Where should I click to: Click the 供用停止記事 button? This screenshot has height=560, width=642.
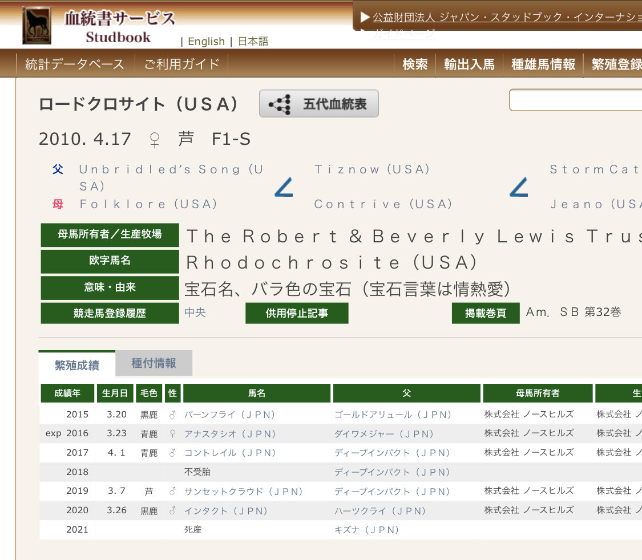coord(297,313)
